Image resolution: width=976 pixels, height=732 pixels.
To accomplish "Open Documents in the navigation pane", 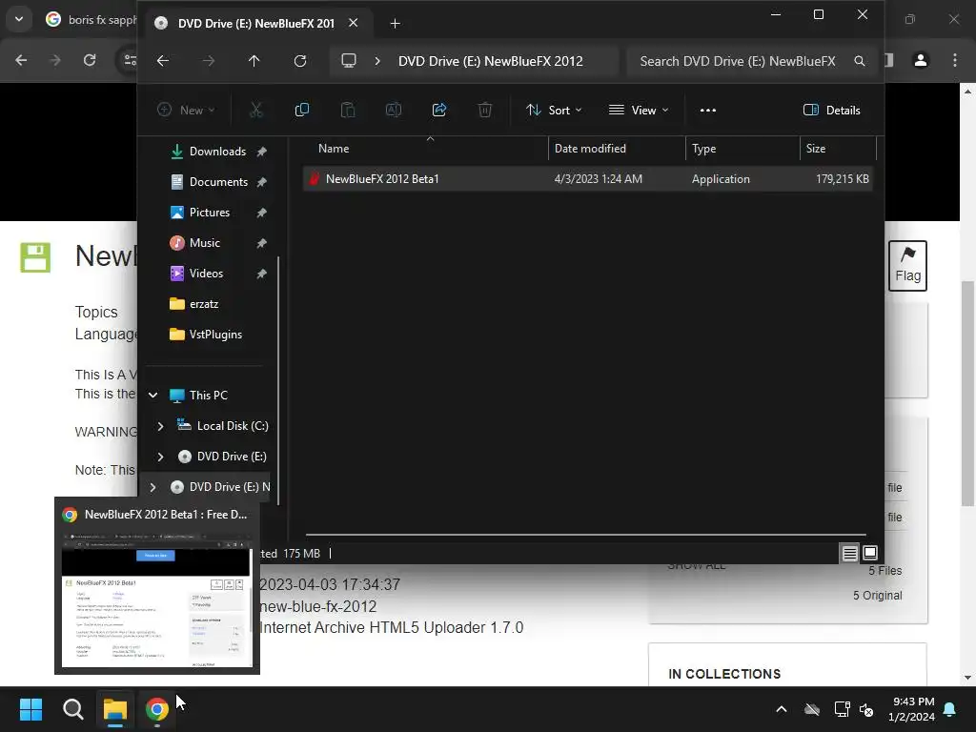I will tap(218, 182).
